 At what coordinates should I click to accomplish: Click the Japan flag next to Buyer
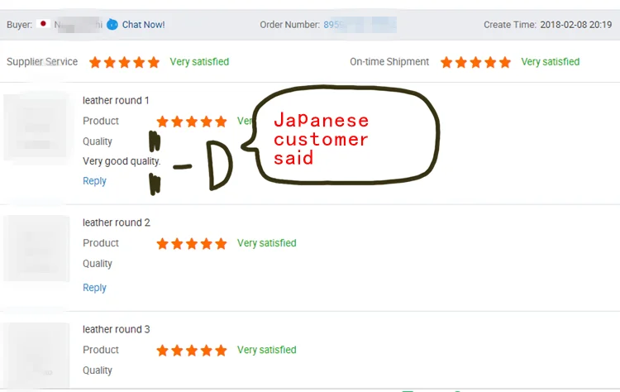pos(43,24)
